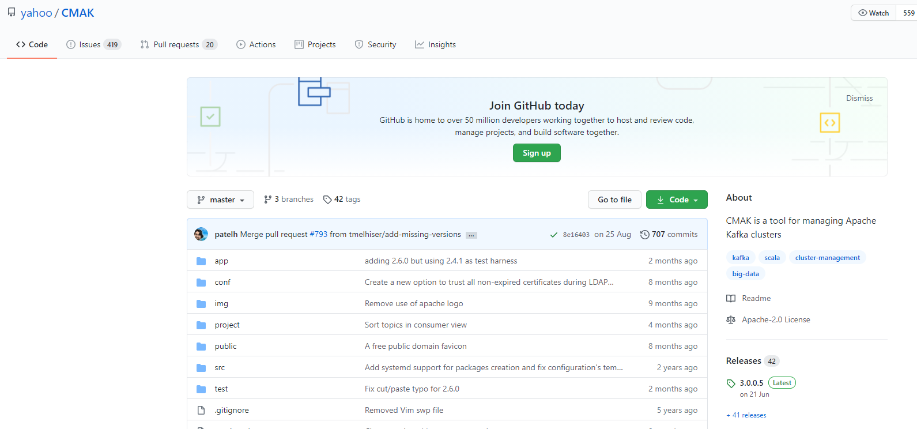The height and width of the screenshot is (429, 917).
Task: Dismiss the Join GitHub banner
Action: tap(859, 98)
